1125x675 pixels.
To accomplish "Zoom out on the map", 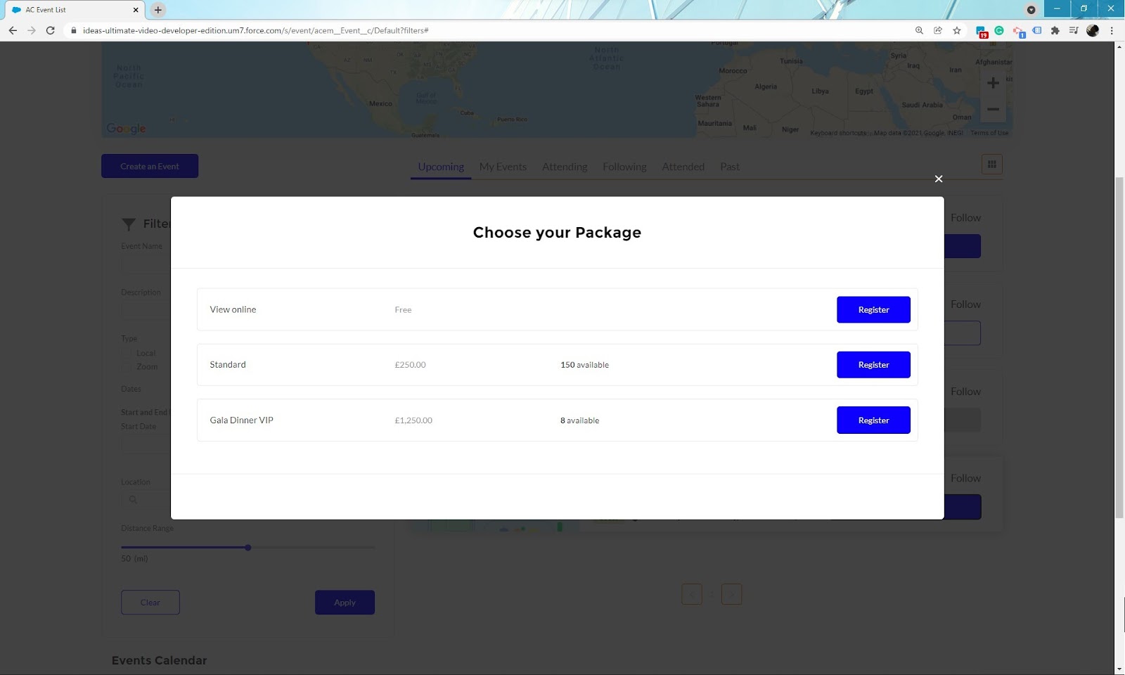I will click(x=993, y=109).
